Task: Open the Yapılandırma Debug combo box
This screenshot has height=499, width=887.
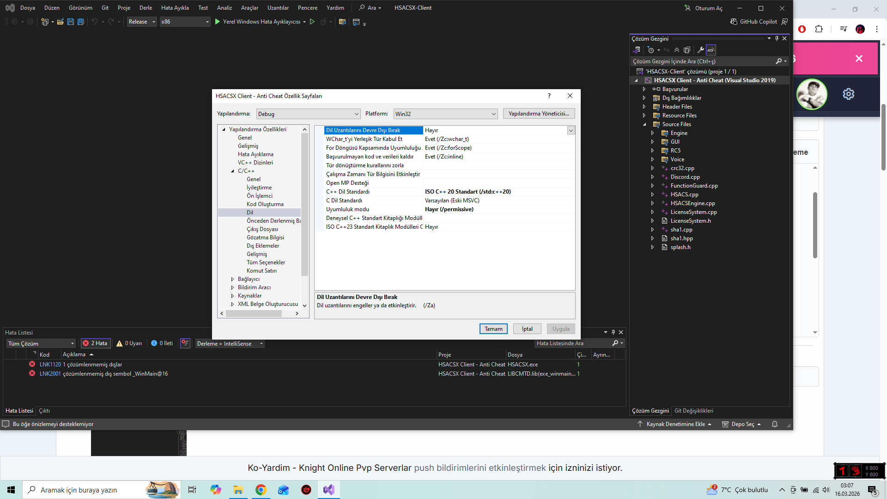Action: (308, 114)
